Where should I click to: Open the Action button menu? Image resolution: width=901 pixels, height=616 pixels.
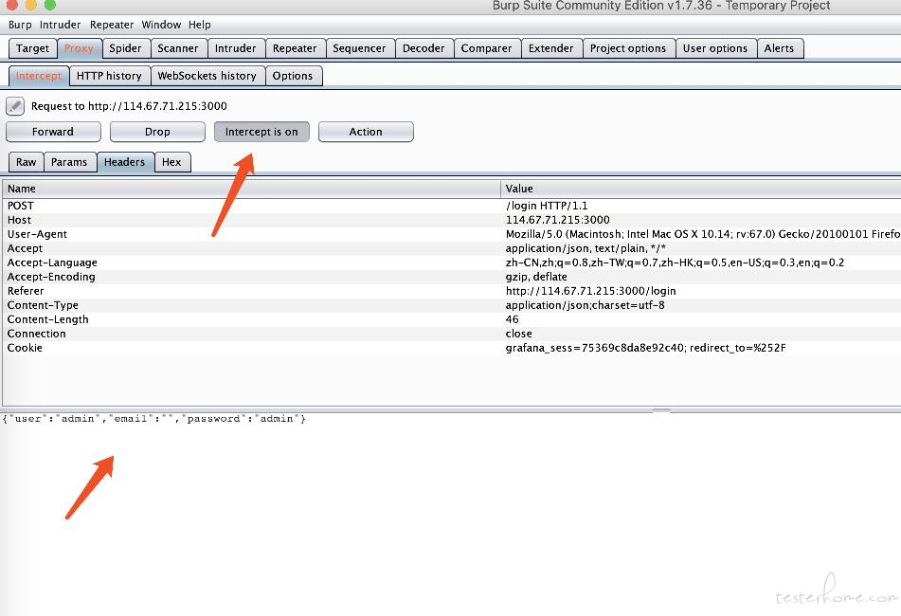[x=366, y=132]
